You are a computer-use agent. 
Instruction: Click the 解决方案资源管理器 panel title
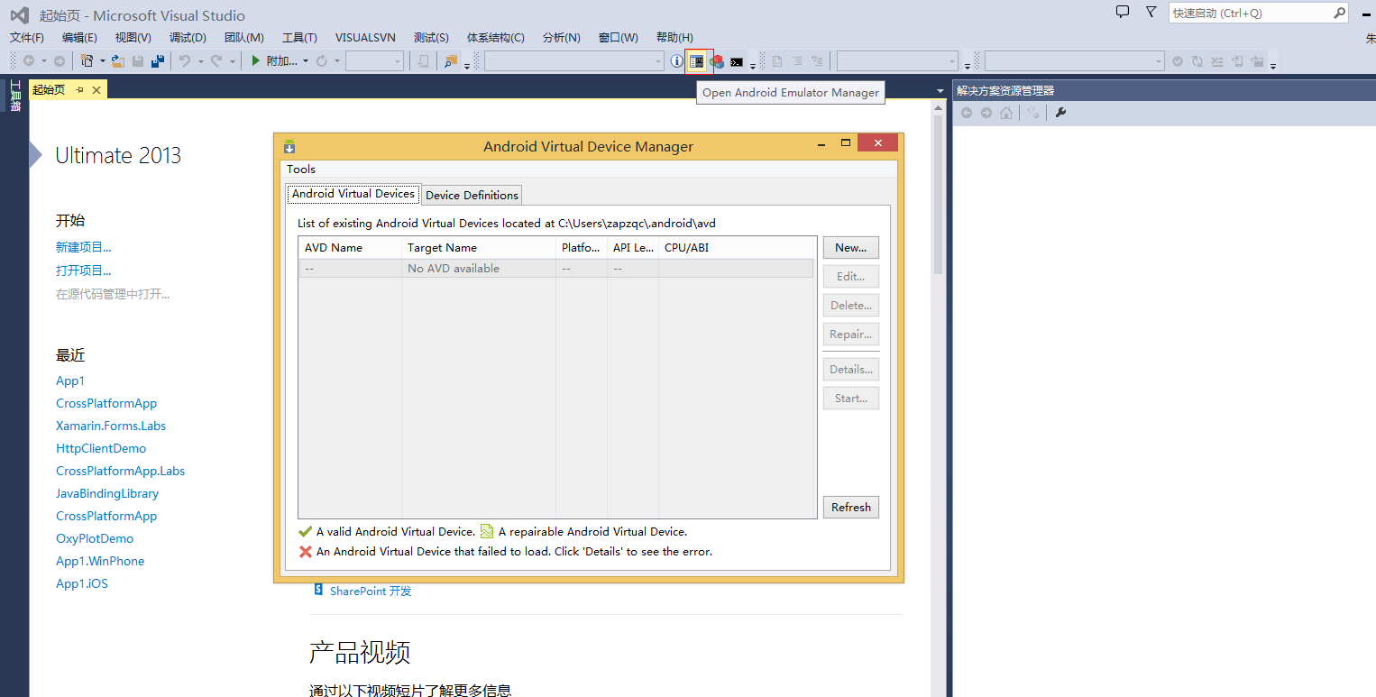1005,90
